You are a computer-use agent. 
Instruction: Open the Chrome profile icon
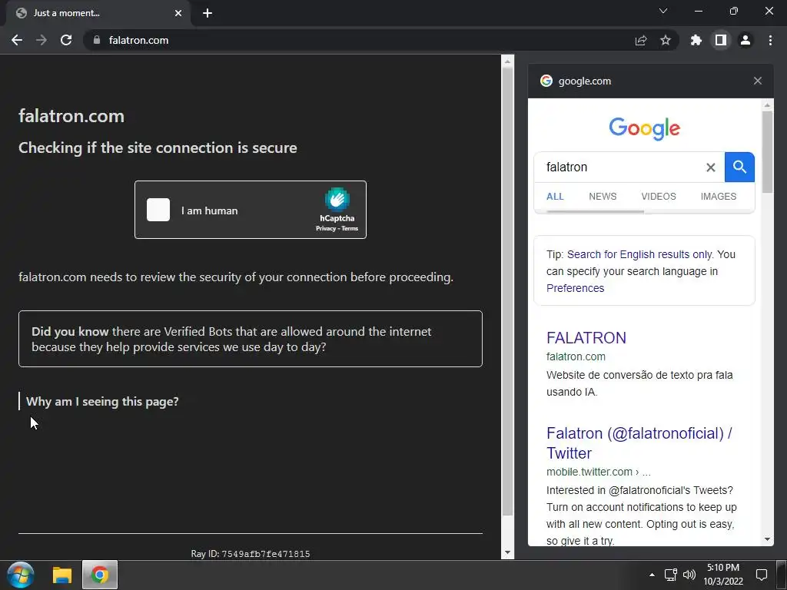click(x=745, y=40)
